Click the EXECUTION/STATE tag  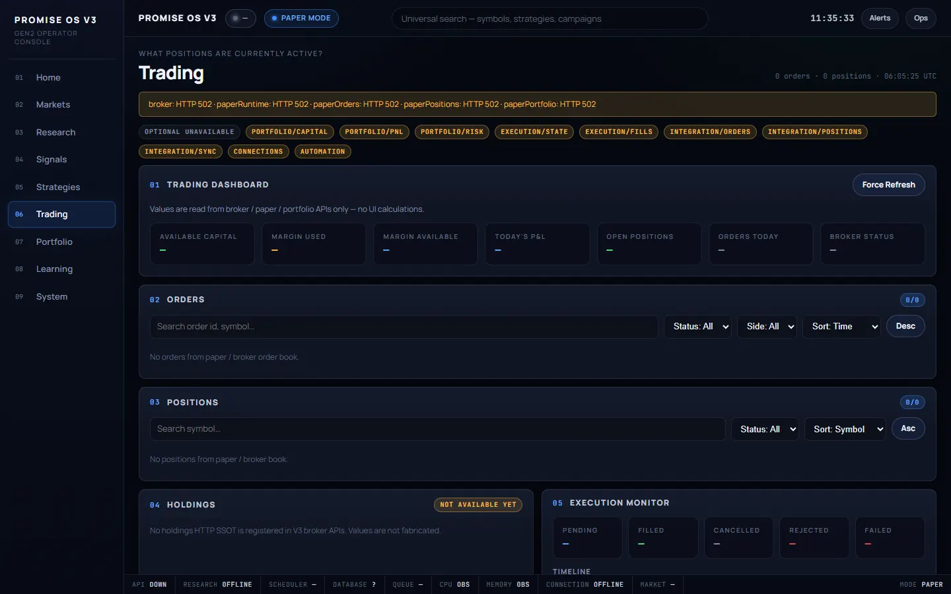pos(534,132)
